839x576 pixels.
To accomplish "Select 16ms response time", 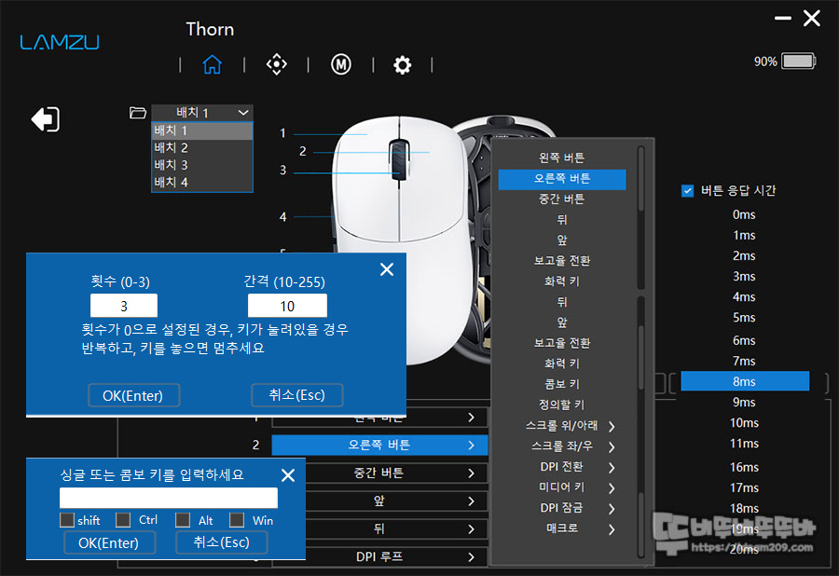I will click(x=744, y=468).
